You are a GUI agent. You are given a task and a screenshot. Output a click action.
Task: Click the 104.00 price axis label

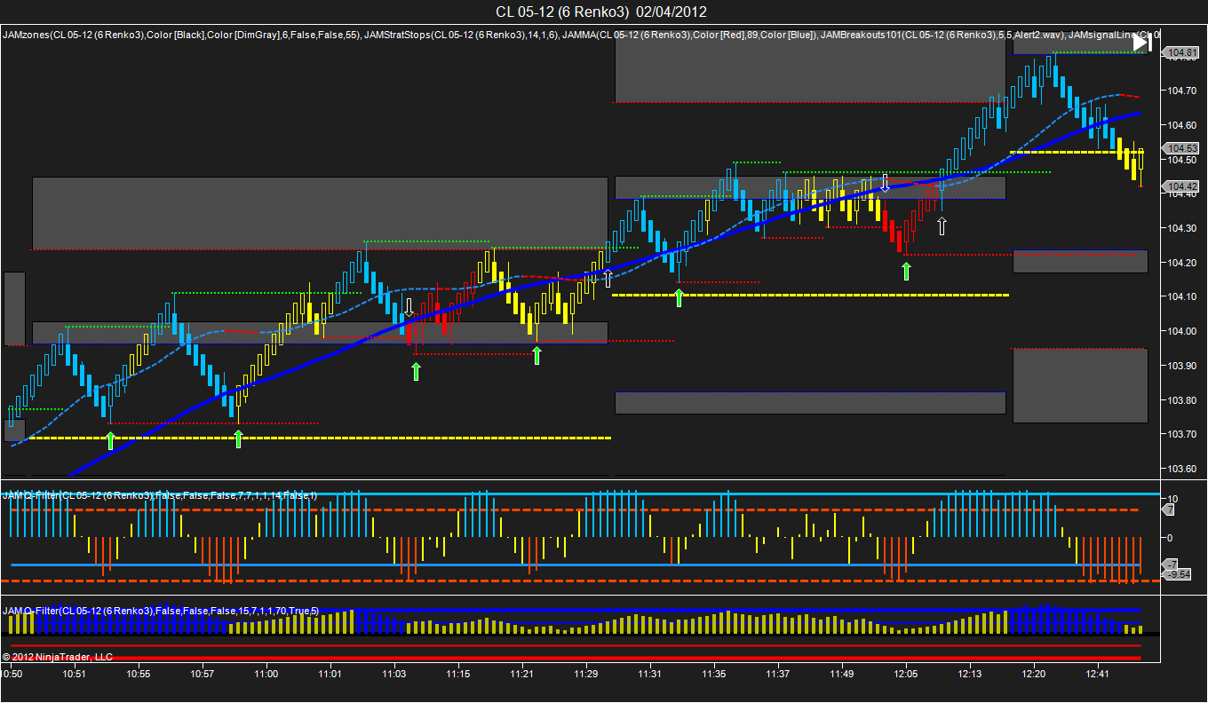click(1180, 331)
